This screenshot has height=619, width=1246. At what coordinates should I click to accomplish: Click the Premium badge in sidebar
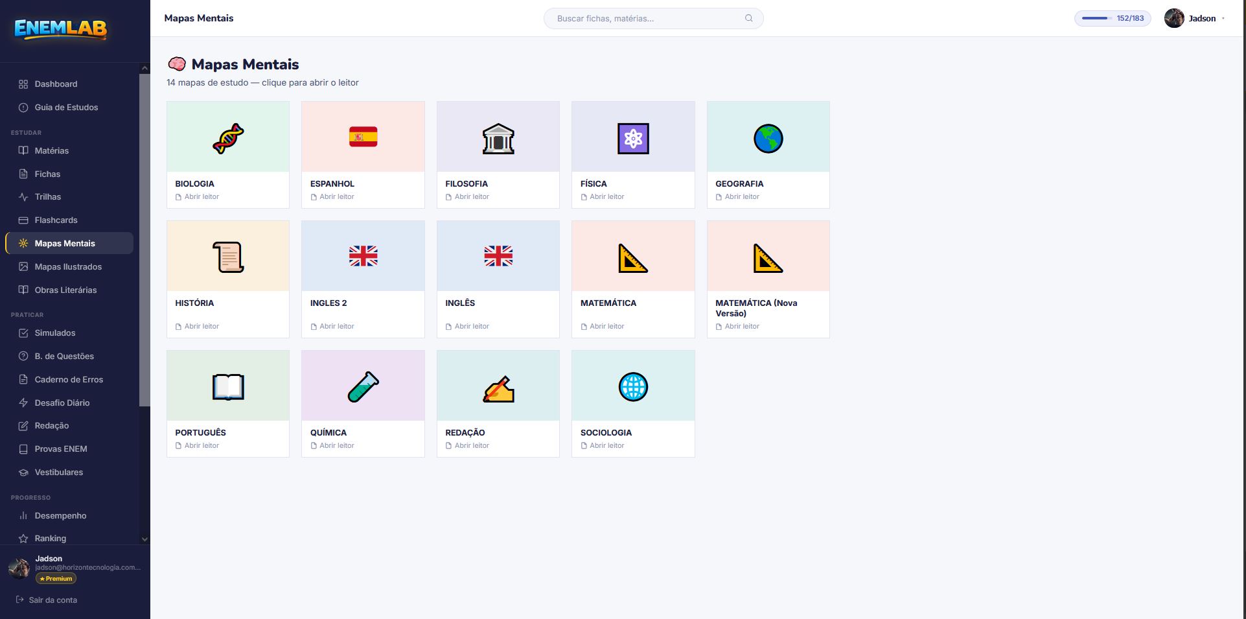click(x=56, y=579)
